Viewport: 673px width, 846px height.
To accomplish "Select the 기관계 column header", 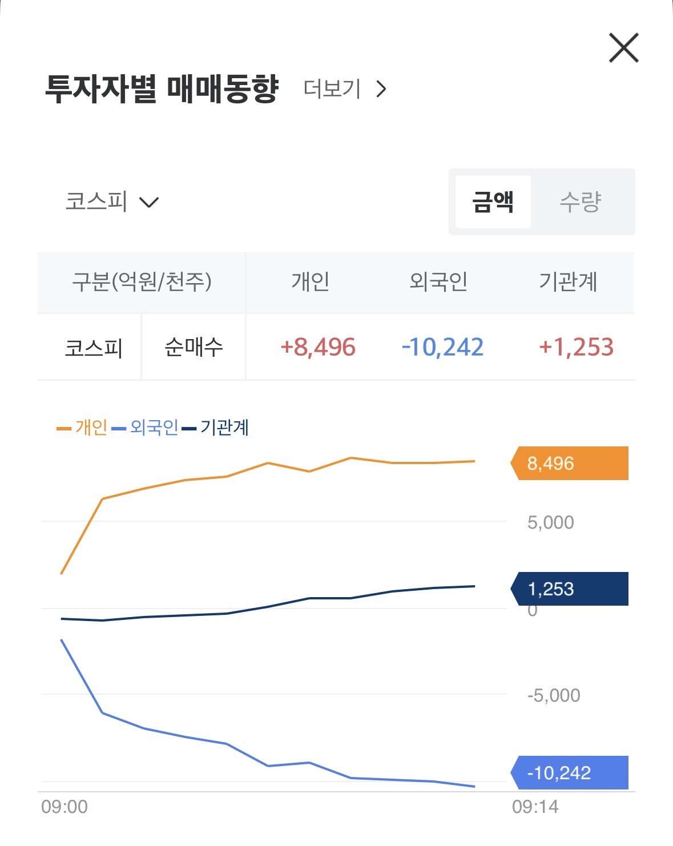I will click(x=569, y=281).
